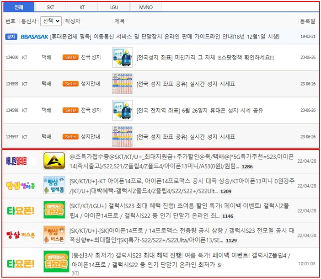Click the 공지 notice badge
This screenshot has height=279, width=321.
(11, 37)
